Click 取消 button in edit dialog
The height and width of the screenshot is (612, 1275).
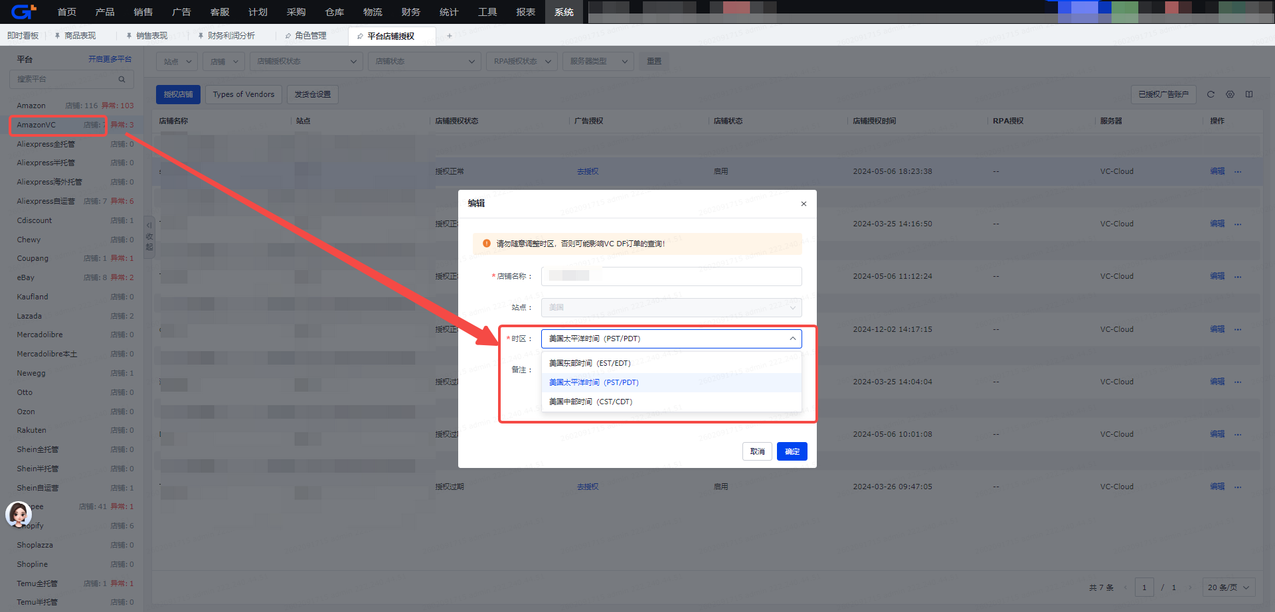[x=757, y=451]
